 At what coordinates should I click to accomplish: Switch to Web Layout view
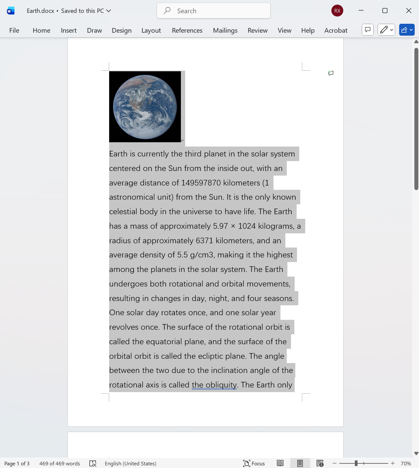pos(320,463)
